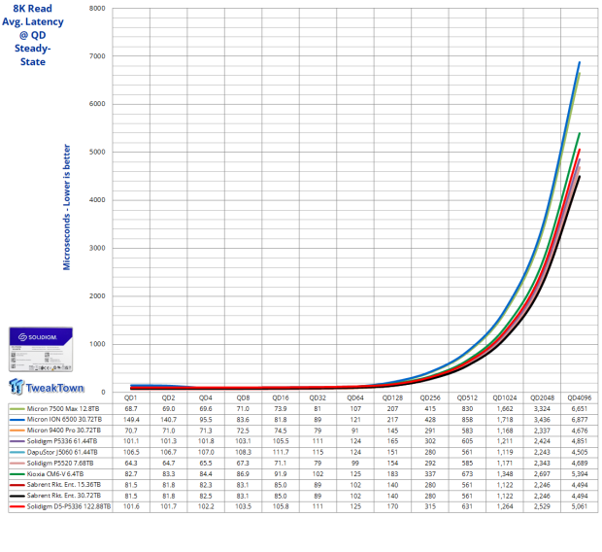Select the 'Sabrent Rkt. Ent. 15.36TB' label
The height and width of the screenshot is (552, 602).
coord(64,485)
